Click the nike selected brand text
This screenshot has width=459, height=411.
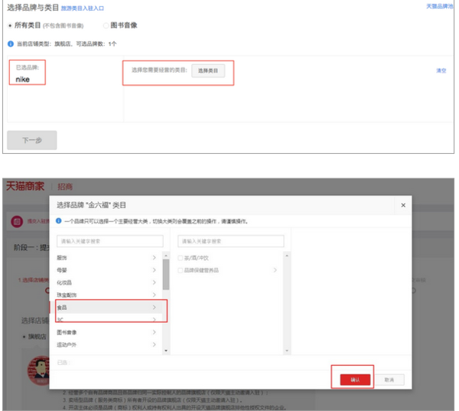[22, 80]
